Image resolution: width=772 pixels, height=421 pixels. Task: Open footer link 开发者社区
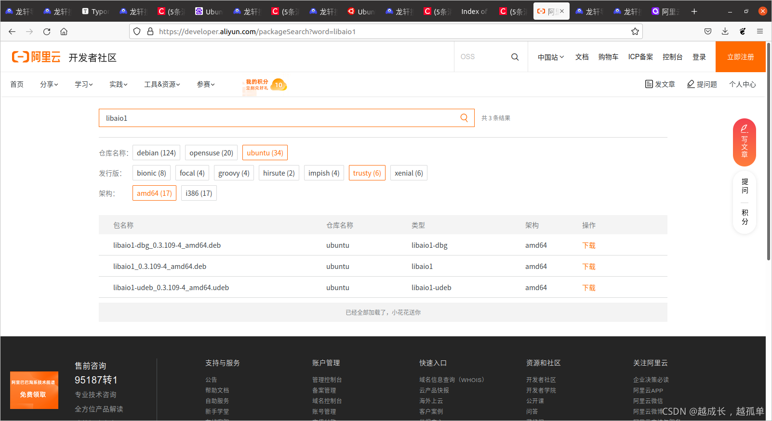541,380
